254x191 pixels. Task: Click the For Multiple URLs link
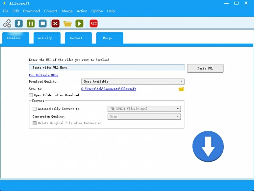[43, 75]
